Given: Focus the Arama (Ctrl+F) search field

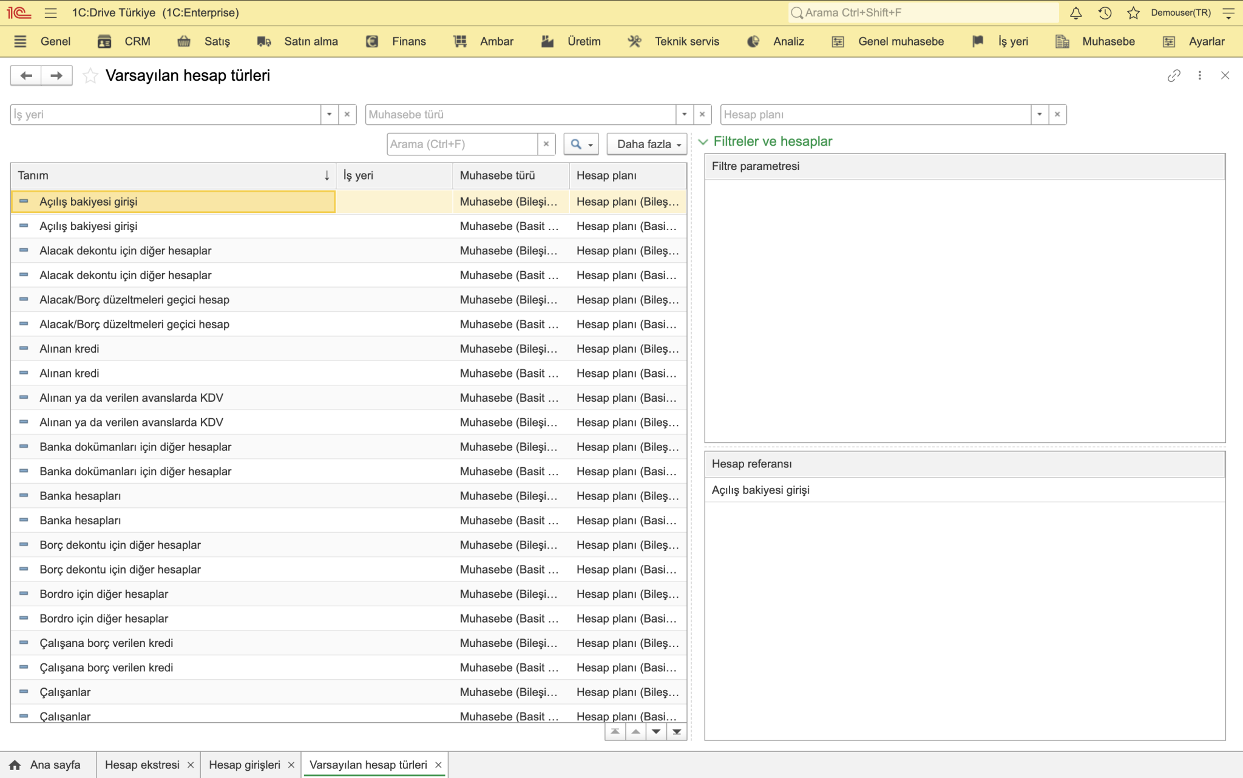Looking at the screenshot, I should click(462, 144).
